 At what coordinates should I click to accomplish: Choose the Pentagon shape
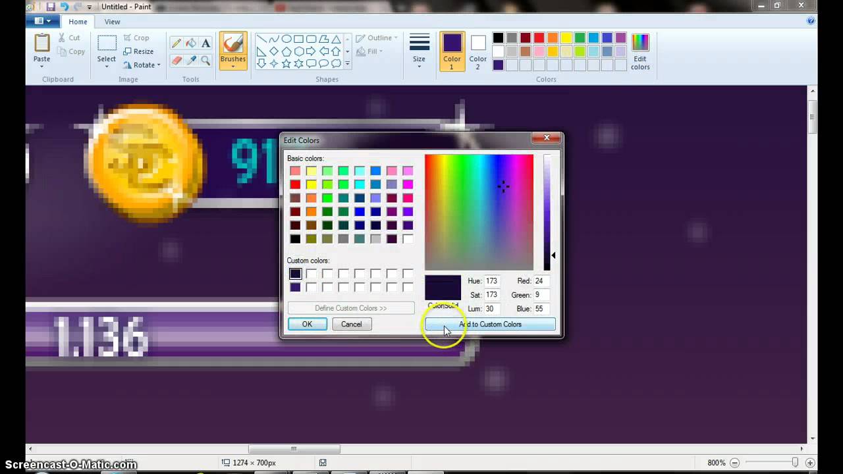coord(286,51)
